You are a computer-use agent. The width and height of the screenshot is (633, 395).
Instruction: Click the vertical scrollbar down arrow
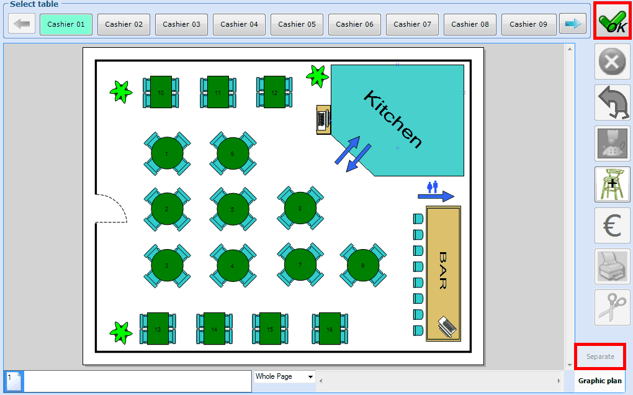pyautogui.click(x=570, y=365)
